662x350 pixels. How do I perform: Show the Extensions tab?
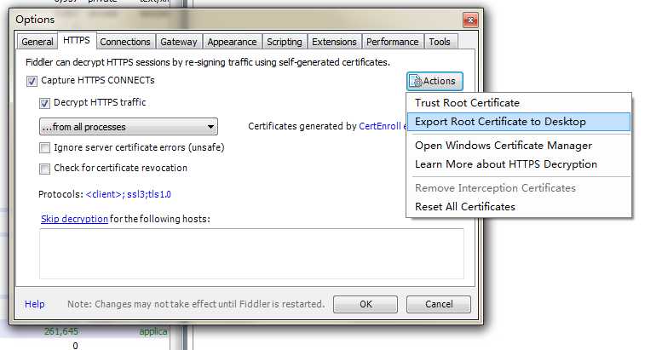coord(334,42)
